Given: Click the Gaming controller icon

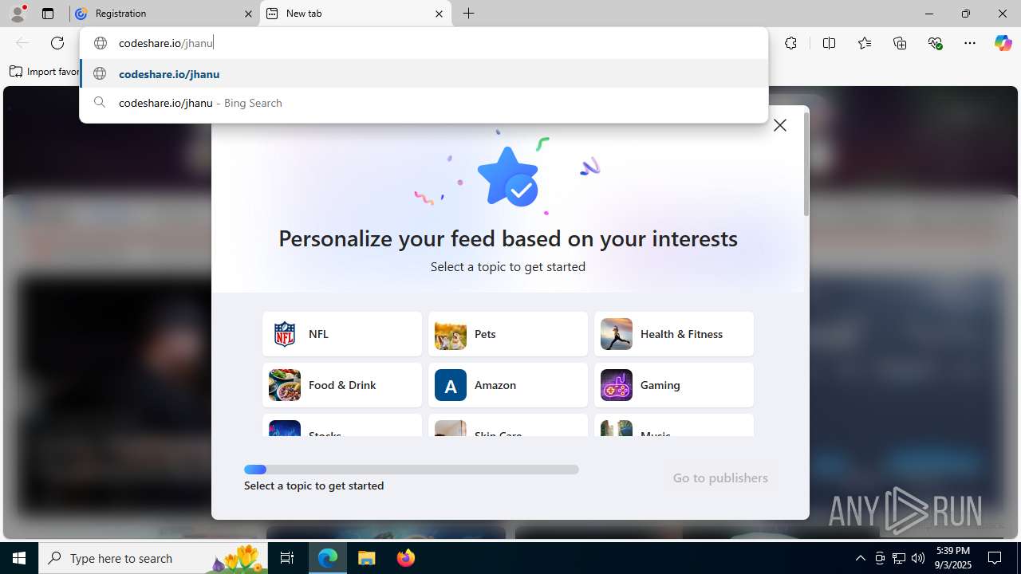Looking at the screenshot, I should (x=617, y=385).
